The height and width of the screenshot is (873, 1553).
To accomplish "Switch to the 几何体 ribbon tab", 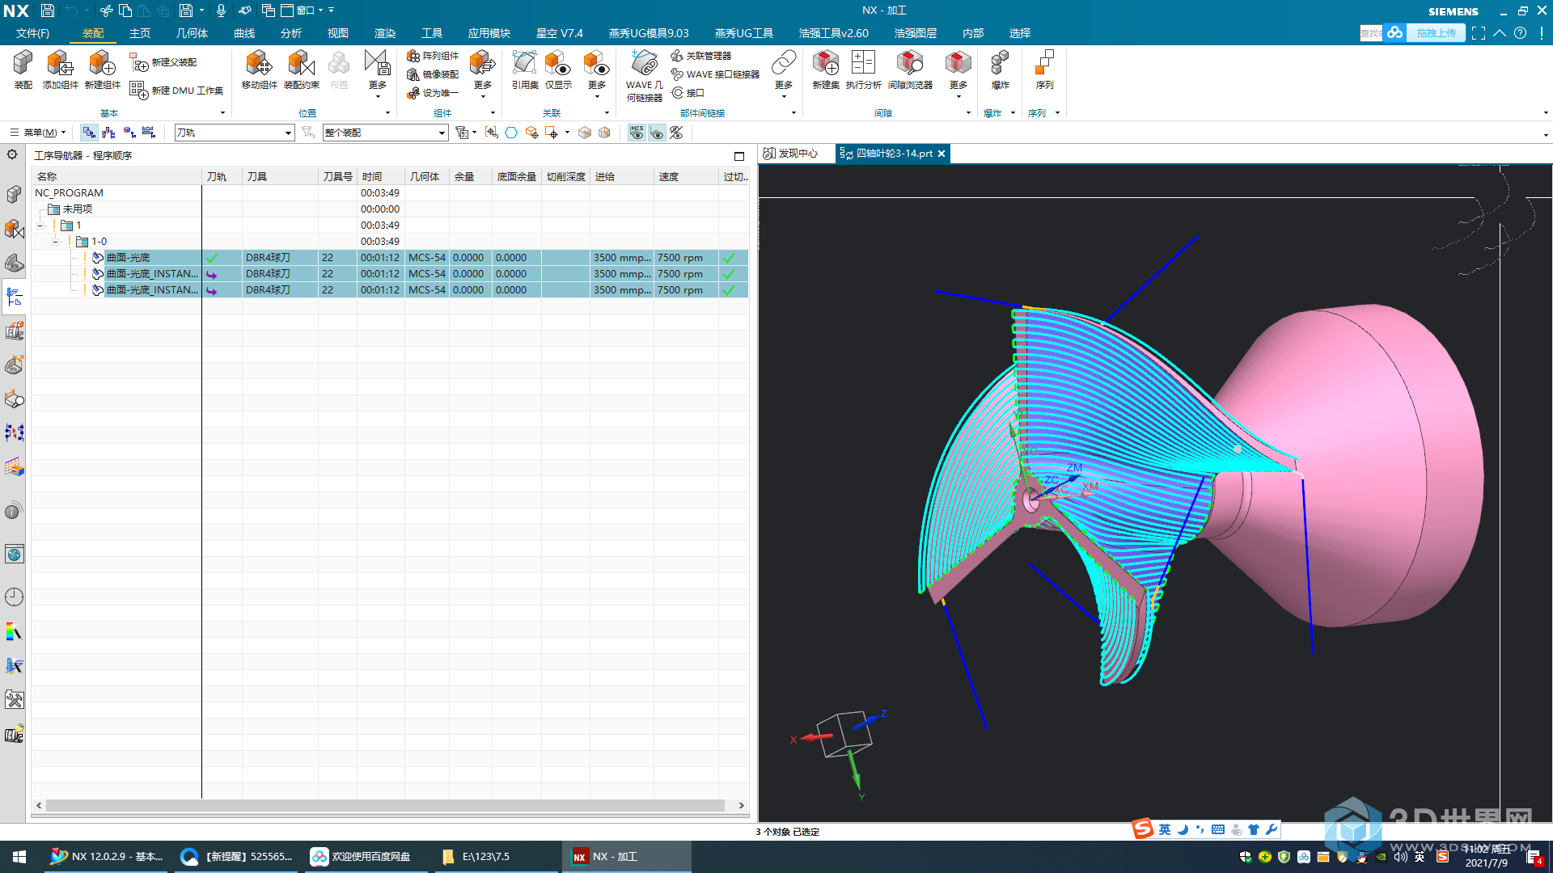I will [x=192, y=33].
